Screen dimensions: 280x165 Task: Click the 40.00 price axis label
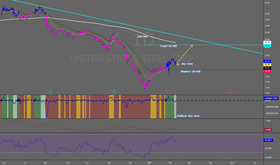tap(267, 3)
